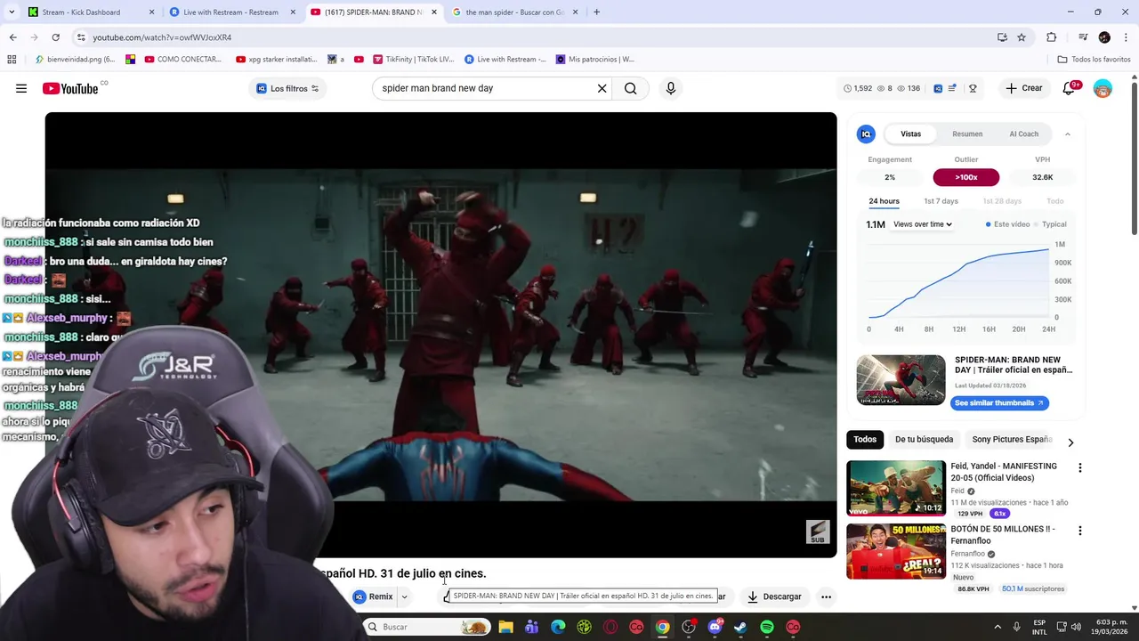Click the Crear button
The image size is (1139, 641).
click(x=1023, y=88)
